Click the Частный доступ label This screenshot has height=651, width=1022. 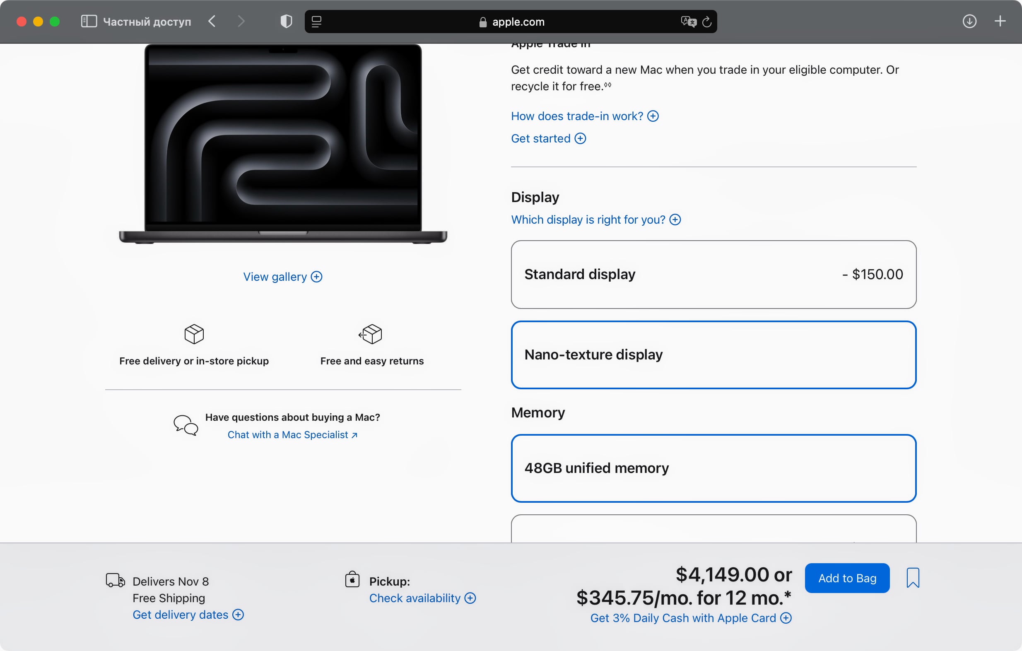(x=147, y=22)
